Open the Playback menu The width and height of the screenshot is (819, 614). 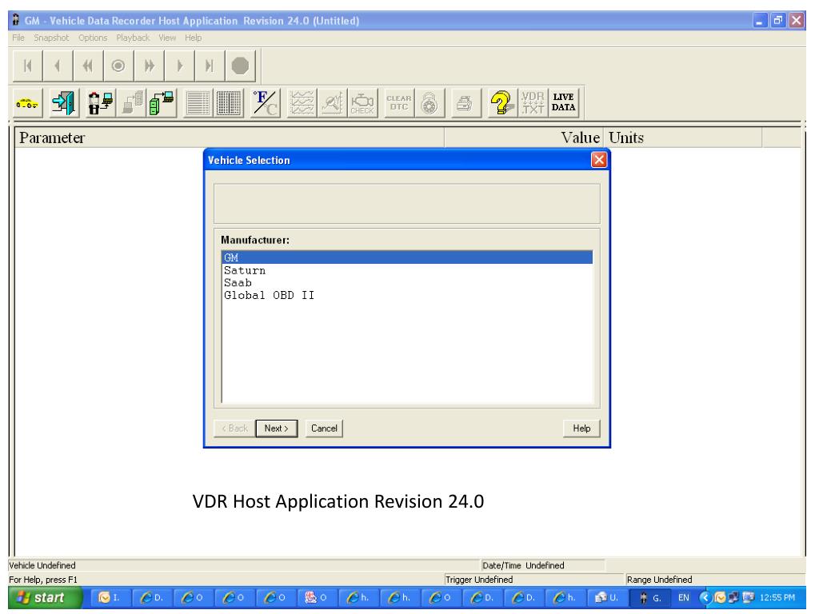[133, 38]
